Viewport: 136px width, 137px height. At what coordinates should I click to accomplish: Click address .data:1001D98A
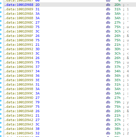(19, 14)
